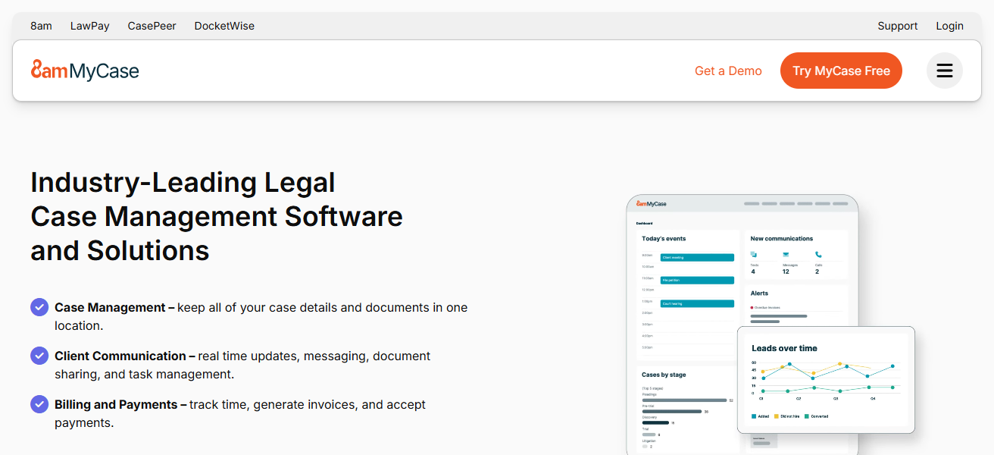Click the 'Case Management –' bold text

(114, 307)
